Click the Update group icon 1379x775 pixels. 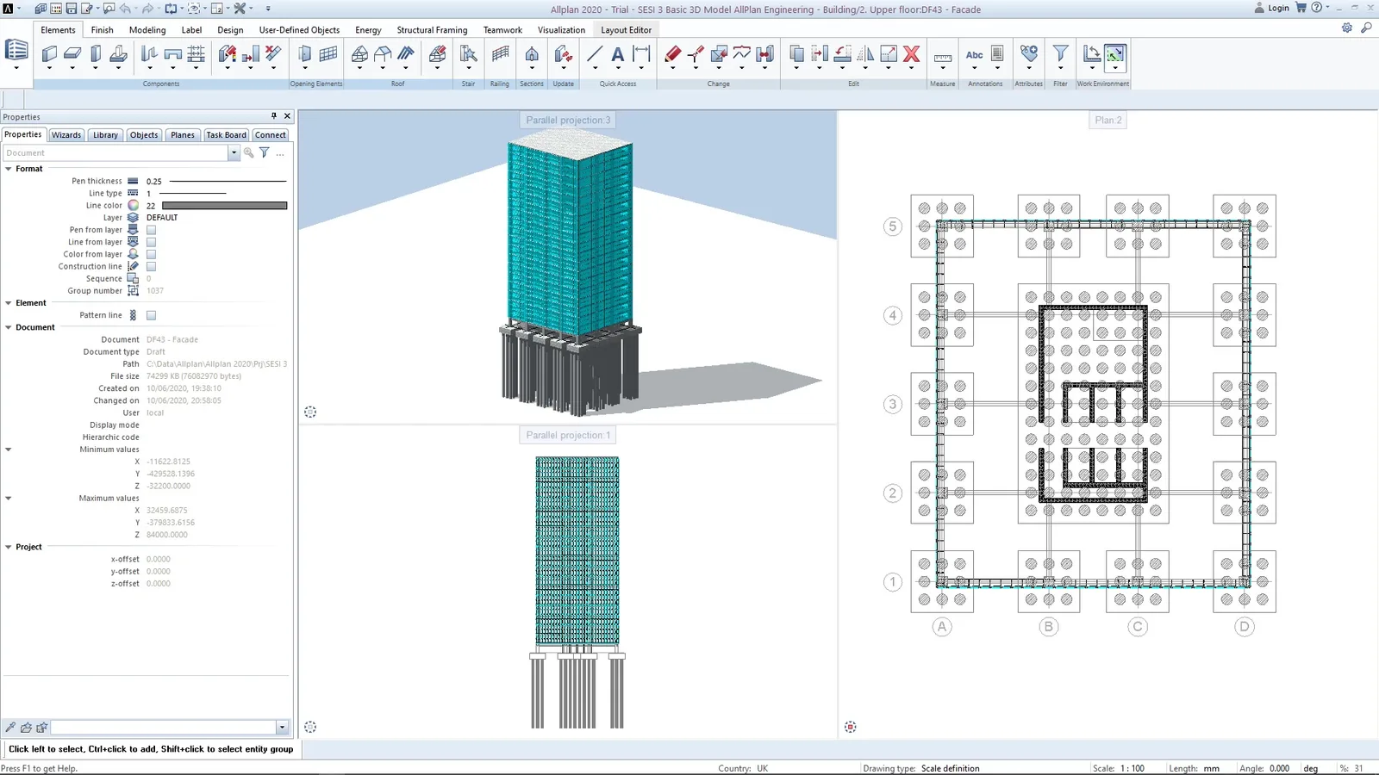tap(564, 54)
